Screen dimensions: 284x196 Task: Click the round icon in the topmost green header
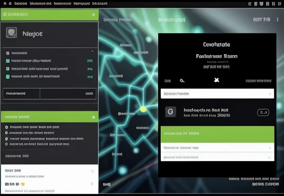click(93, 15)
